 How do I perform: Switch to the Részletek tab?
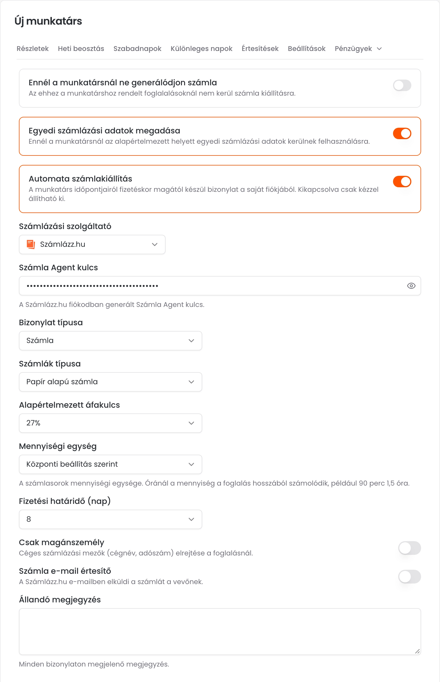click(33, 49)
